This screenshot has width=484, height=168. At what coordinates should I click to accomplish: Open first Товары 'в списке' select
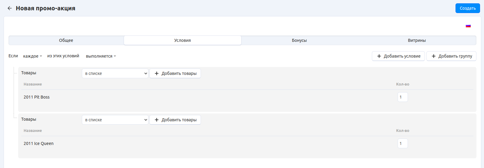(x=115, y=73)
